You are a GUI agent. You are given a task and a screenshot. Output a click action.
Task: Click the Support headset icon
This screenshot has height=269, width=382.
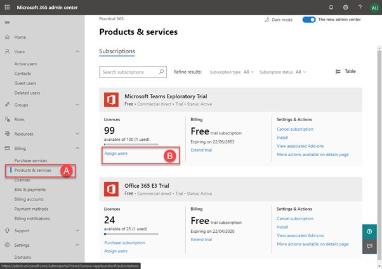pyautogui.click(x=8, y=230)
